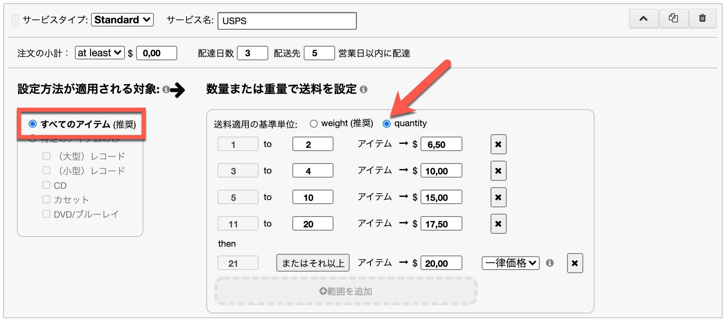This screenshot has height=323, width=725.
Task: Select weight (推奨) radio button
Action: 314,124
